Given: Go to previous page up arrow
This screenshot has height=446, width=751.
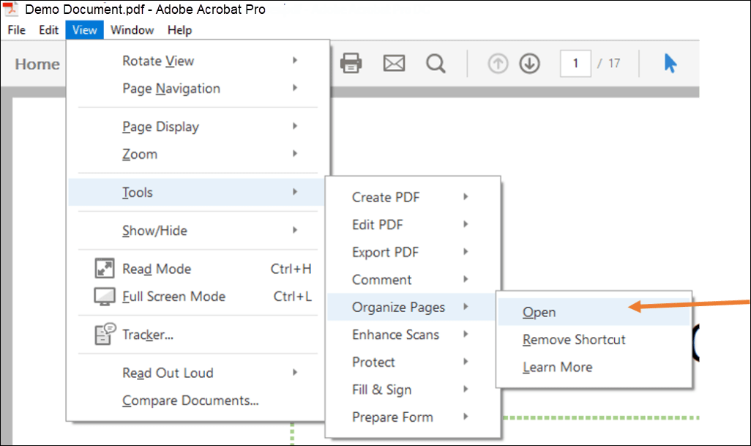Looking at the screenshot, I should 498,63.
